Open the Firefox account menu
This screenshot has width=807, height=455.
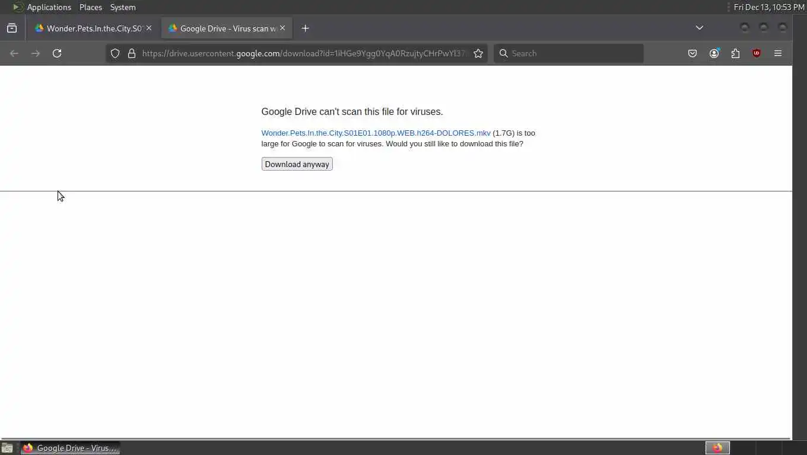point(714,53)
